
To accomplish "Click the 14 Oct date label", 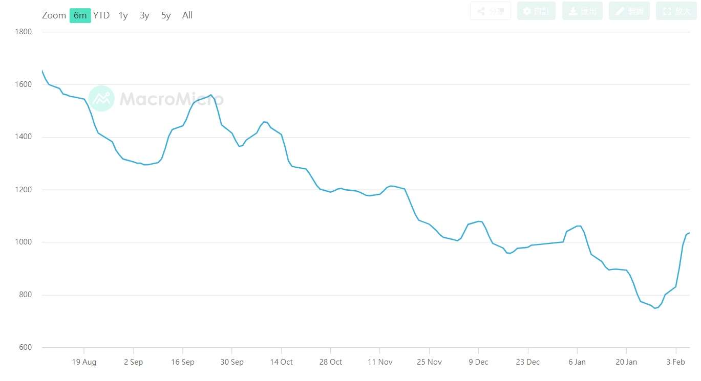I will click(281, 362).
